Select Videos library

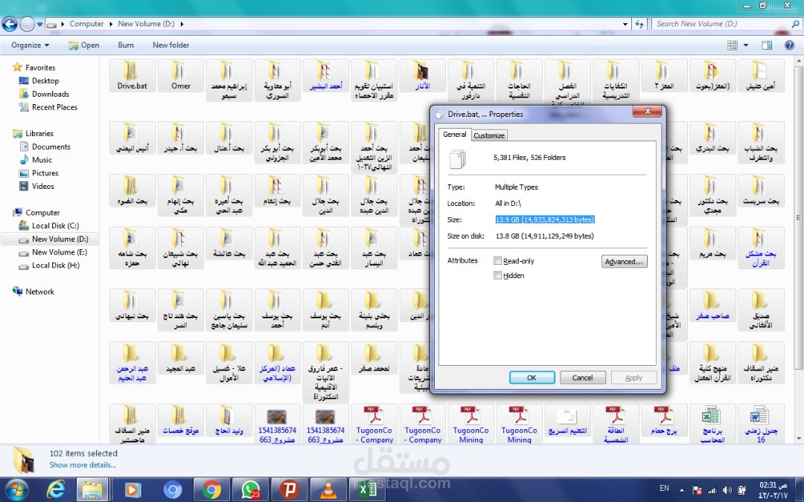point(42,187)
